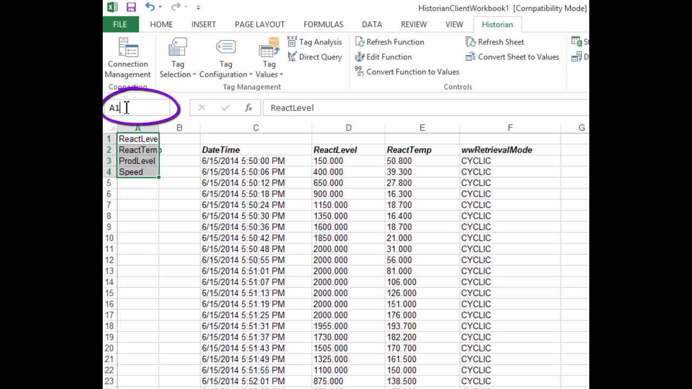Click cell with 6/15/2014 5:50:00 PM
692x389 pixels.
click(x=256, y=161)
